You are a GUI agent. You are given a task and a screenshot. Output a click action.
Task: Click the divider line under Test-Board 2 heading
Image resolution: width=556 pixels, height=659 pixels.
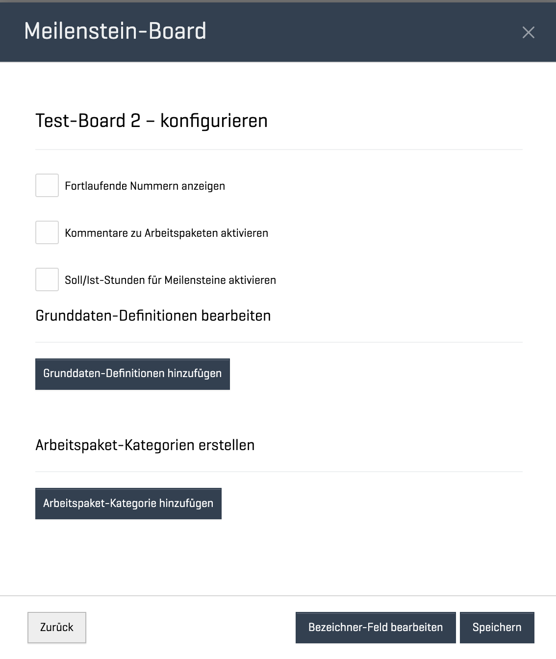click(278, 150)
